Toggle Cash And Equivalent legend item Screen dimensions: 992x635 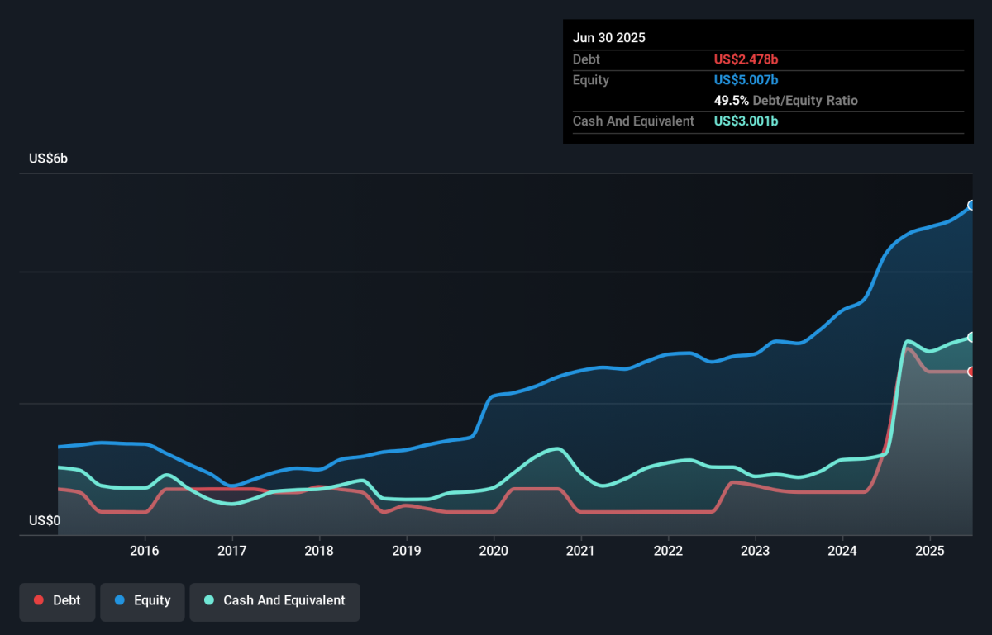[x=274, y=600]
